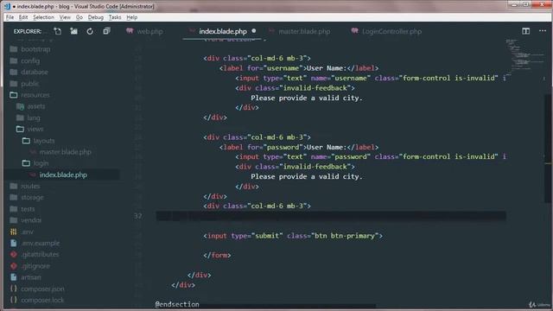Open the editor More Actions ellipsis
The height and width of the screenshot is (311, 553).
[x=543, y=31]
